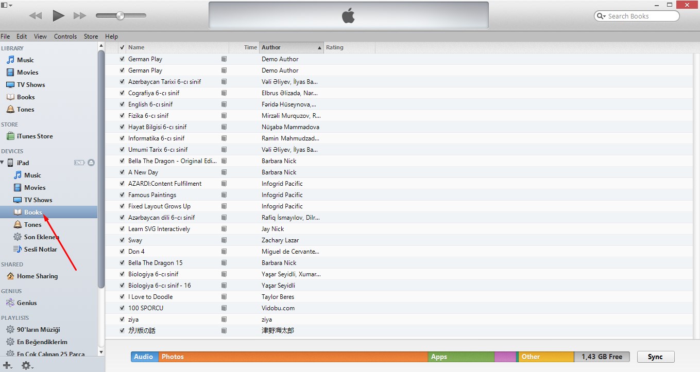700x372 pixels.
Task: Toggle checkbox for Famous Paintings
Action: [x=122, y=195]
